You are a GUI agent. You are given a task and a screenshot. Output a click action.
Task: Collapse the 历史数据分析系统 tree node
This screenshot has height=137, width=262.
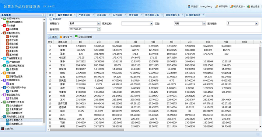(2, 102)
